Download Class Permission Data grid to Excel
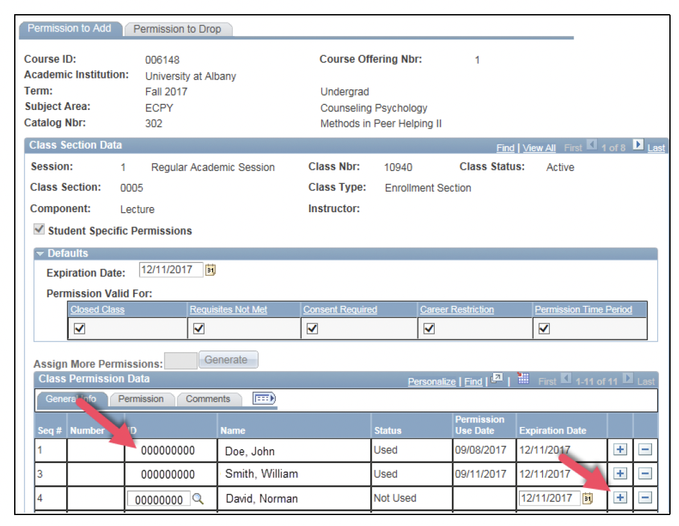The height and width of the screenshot is (526, 679). click(522, 379)
